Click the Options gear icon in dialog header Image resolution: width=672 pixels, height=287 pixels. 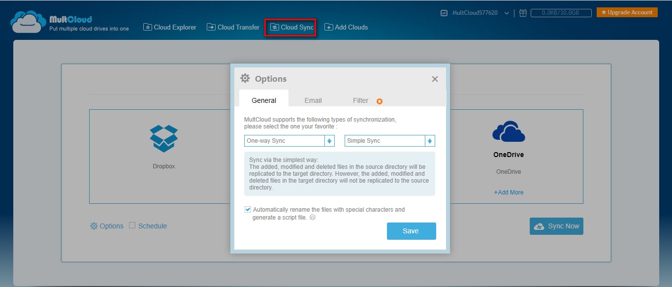[245, 78]
